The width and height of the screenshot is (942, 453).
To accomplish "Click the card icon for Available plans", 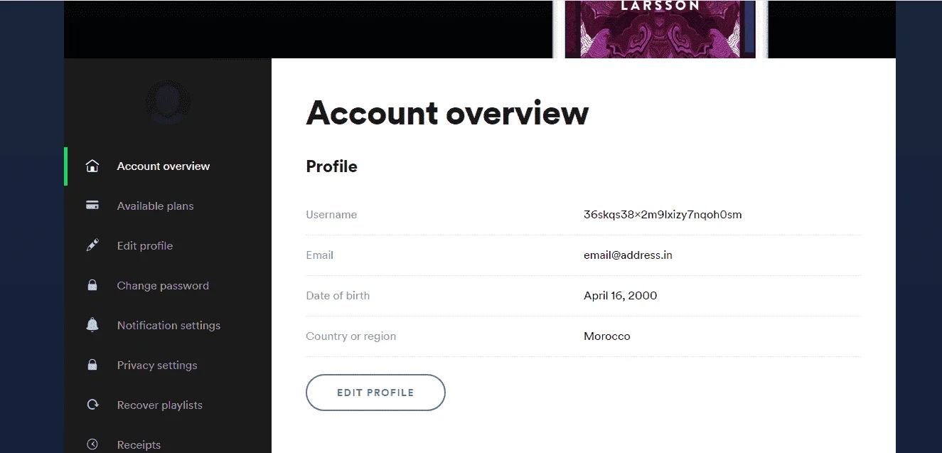I will point(92,206).
